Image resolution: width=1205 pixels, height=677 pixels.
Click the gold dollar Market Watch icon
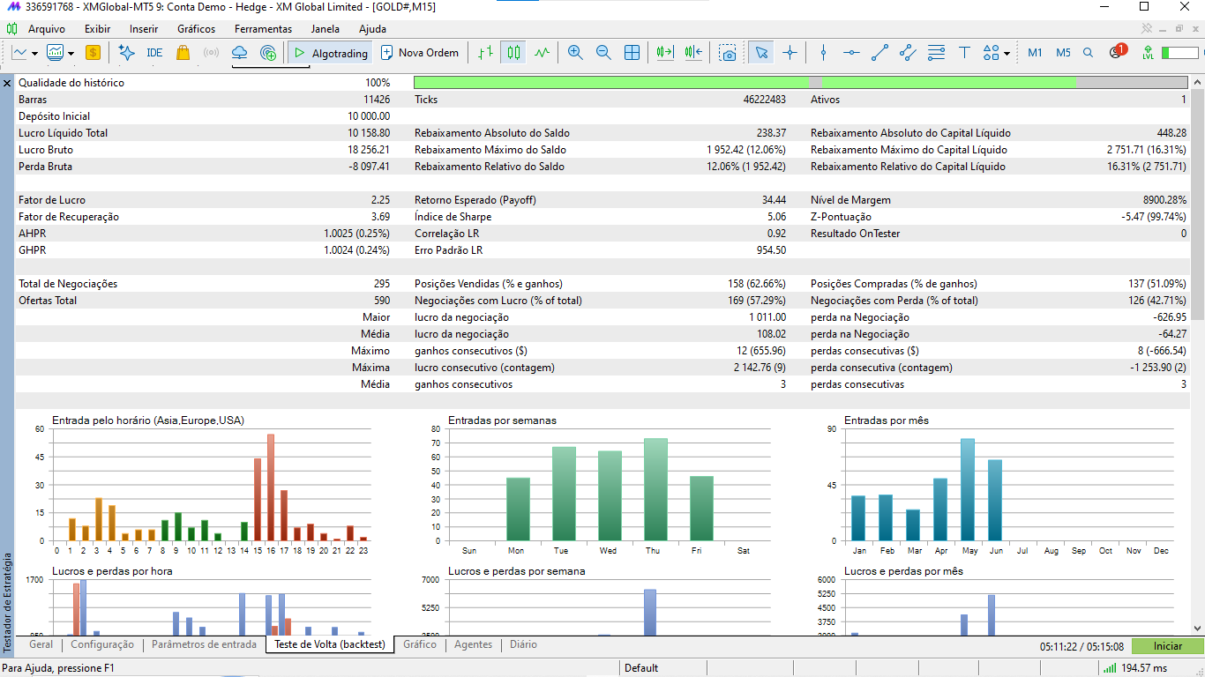[x=93, y=53]
